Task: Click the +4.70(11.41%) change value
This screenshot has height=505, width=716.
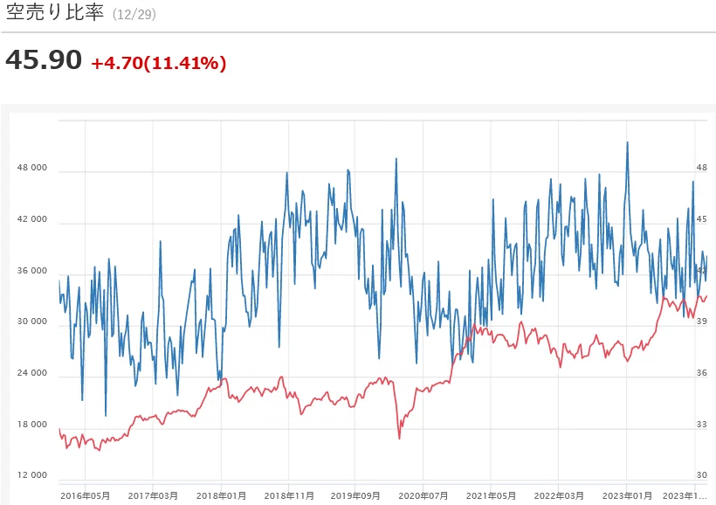Action: [x=159, y=63]
